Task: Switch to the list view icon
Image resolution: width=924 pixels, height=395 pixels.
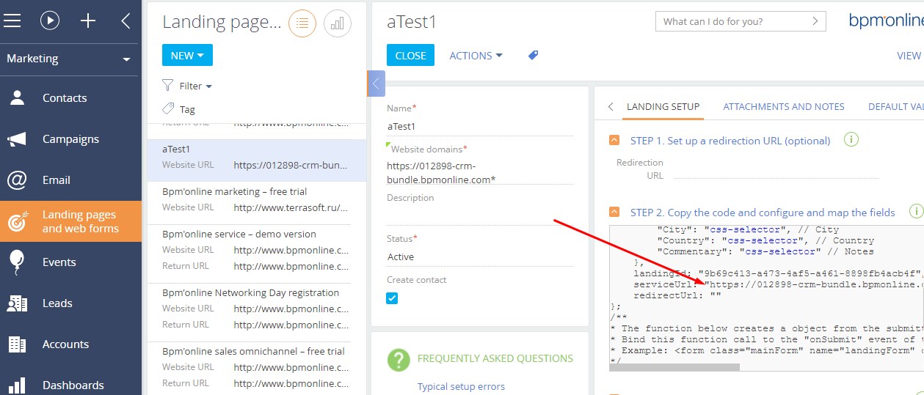Action: click(302, 23)
